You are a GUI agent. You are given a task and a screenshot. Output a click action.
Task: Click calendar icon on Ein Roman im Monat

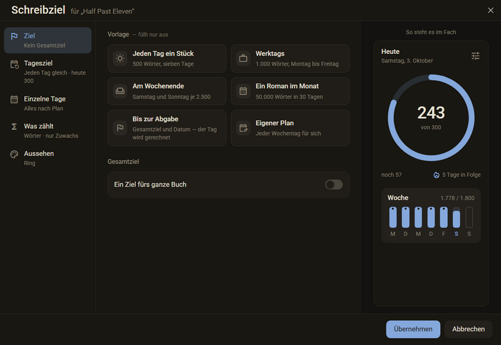(x=243, y=91)
